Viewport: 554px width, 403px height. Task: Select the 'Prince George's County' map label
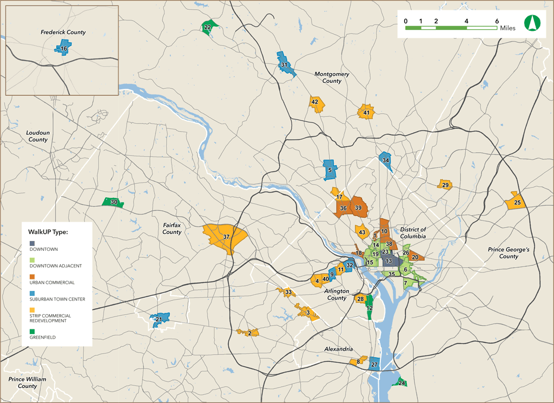coord(509,252)
